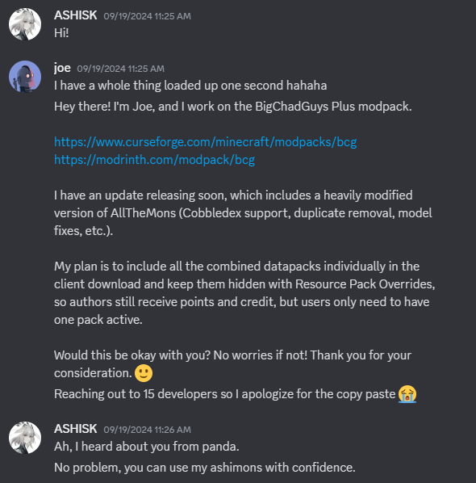Click the loudly crying face emoji

407,394
